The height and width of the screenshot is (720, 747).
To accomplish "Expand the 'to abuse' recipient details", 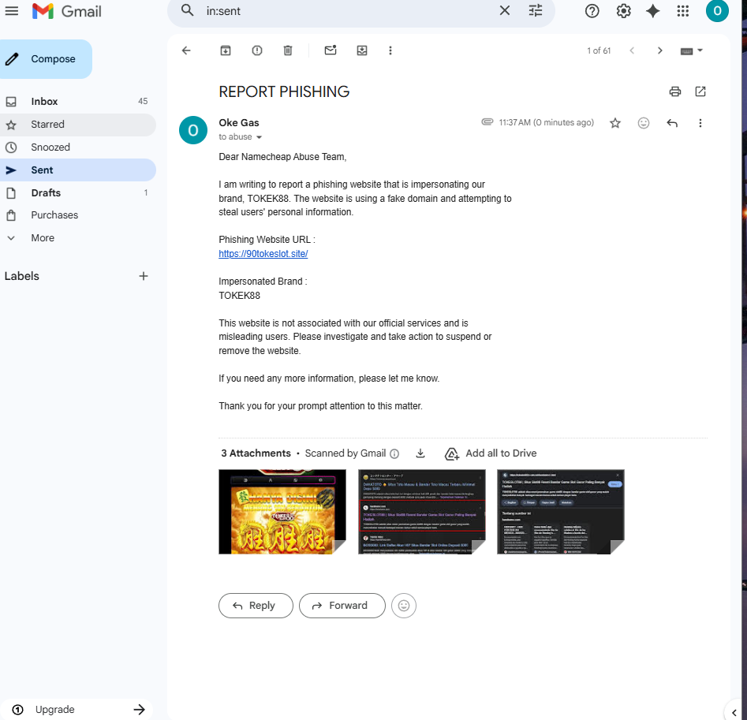I will point(260,137).
